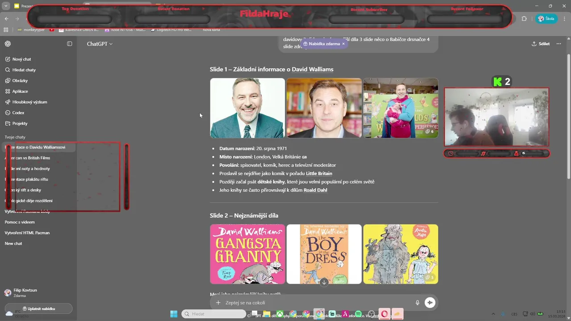Open the Little Britain link
This screenshot has height=321, width=571.
click(x=319, y=173)
